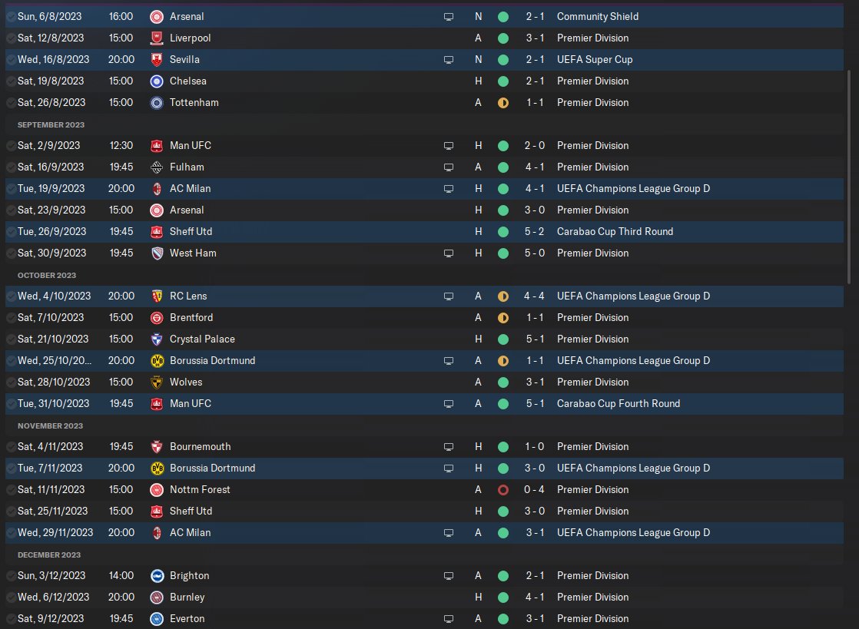Click the Liverpool club badge icon
This screenshot has height=629, width=859.
[157, 38]
